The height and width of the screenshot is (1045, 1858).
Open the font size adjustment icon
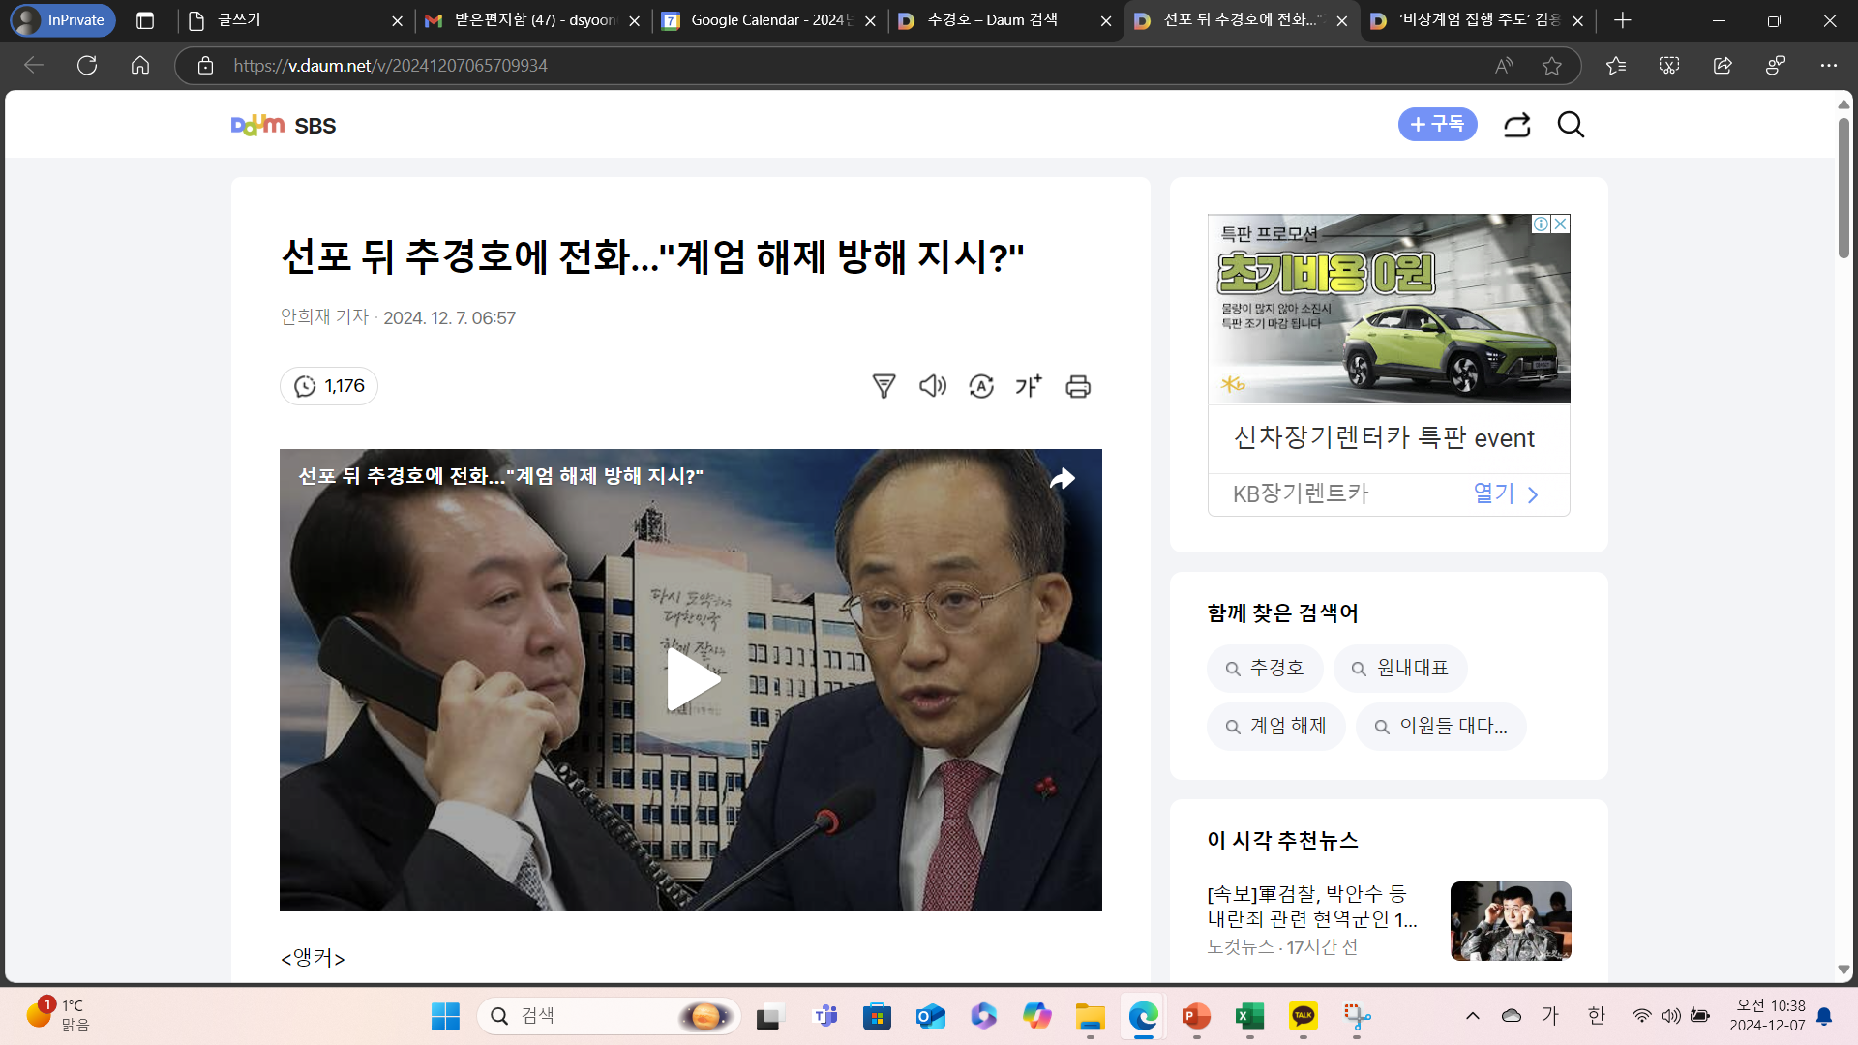[1029, 386]
